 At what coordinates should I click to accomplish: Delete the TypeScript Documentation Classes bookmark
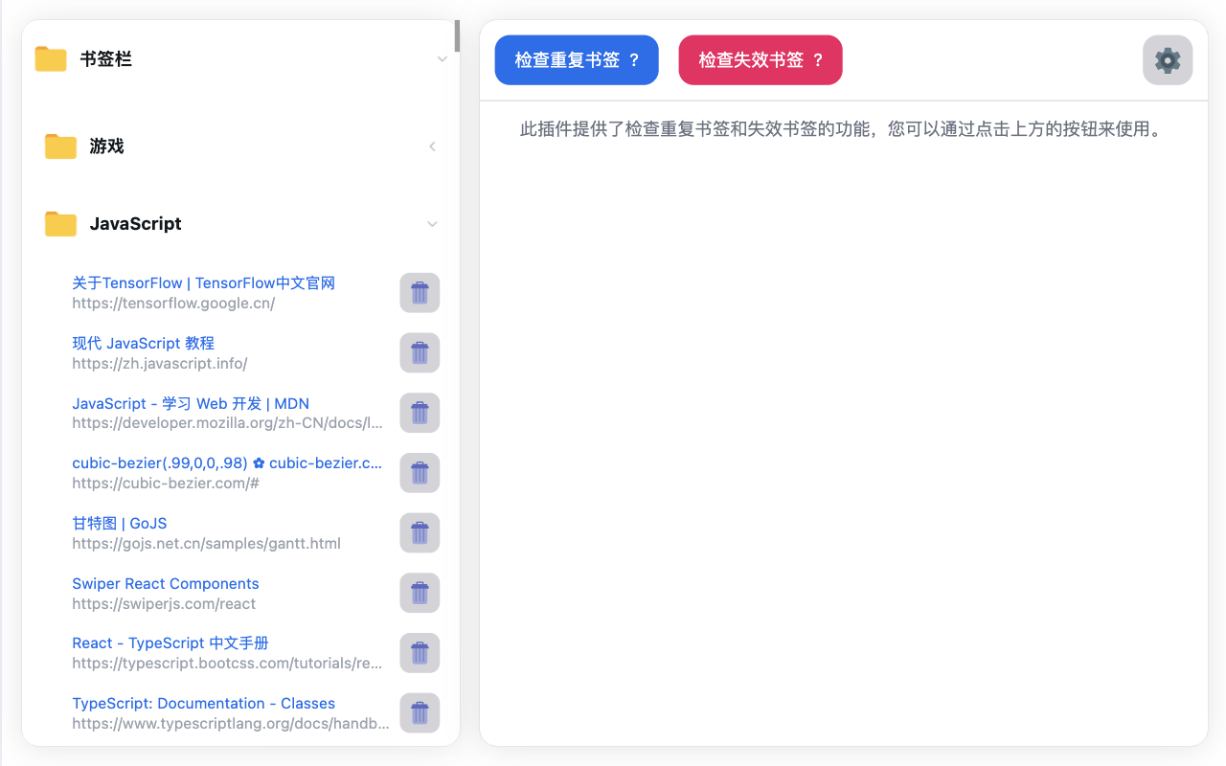420,712
